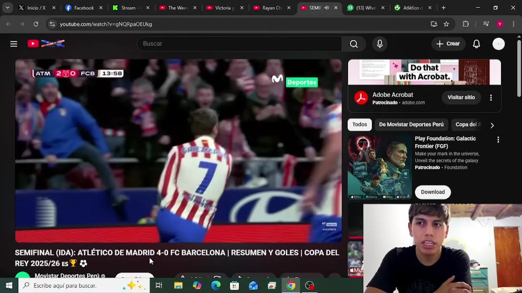The width and height of the screenshot is (522, 293).
Task: Go to the YouTube home logo
Action: (x=46, y=44)
